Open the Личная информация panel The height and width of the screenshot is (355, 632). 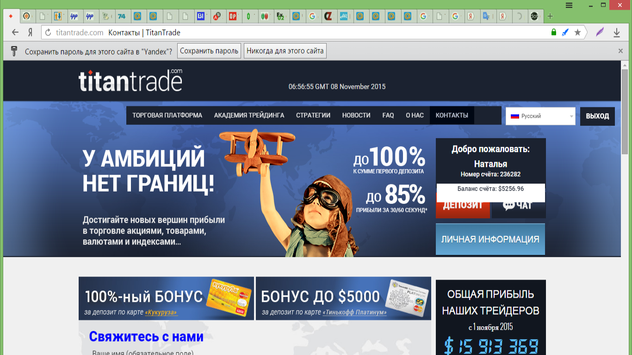[x=490, y=239]
